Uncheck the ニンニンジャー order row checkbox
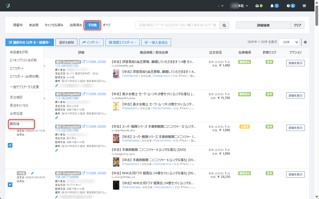 pos(10,145)
